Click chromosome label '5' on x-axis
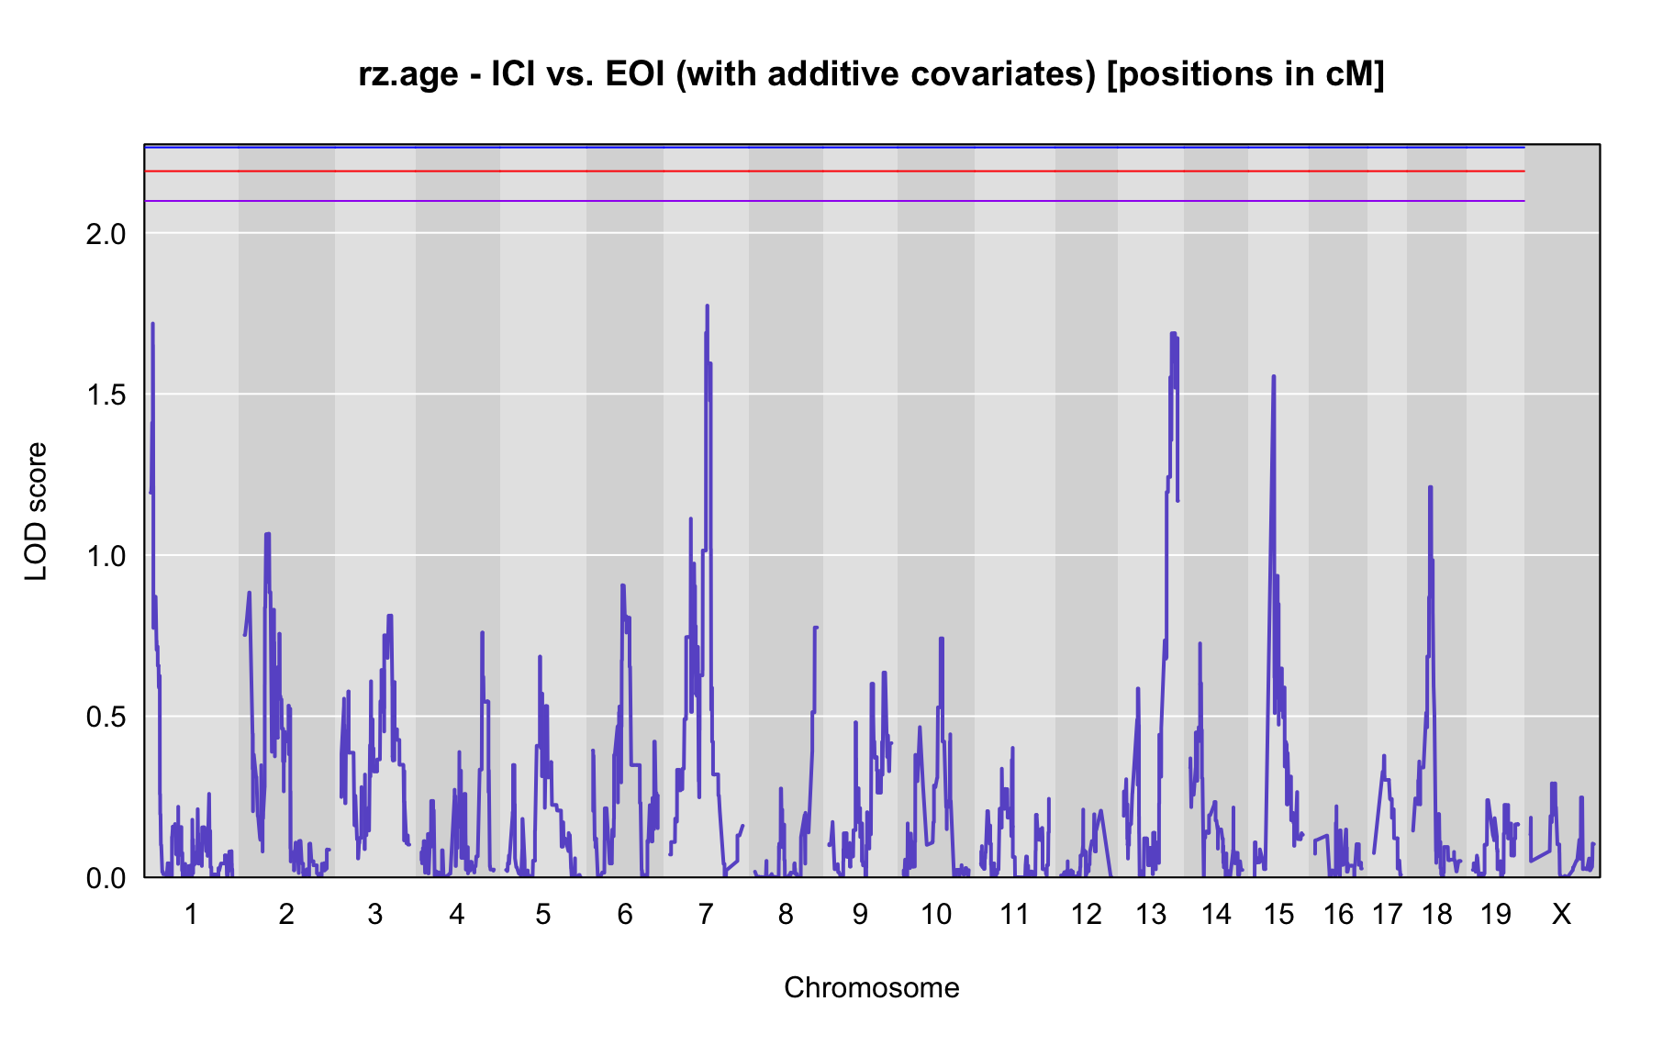Screen dimensions: 1674x1057 543,914
